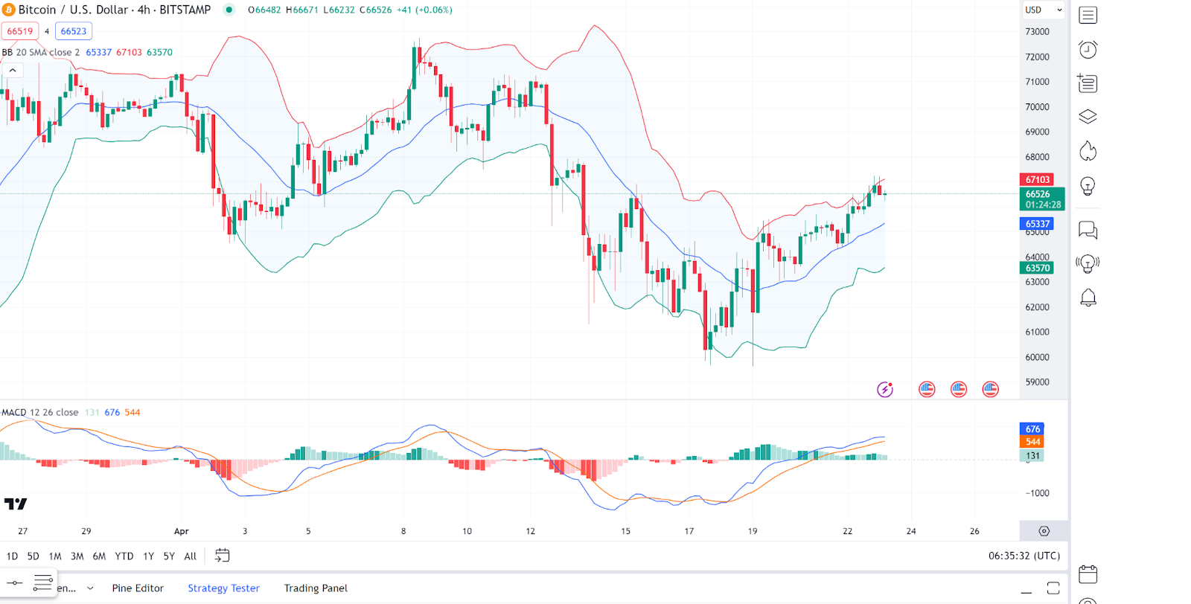Open the Strategy Tester tab
The height and width of the screenshot is (604, 1191).
click(223, 588)
